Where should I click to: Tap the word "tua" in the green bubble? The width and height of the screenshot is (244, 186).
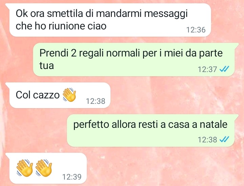click(46, 66)
